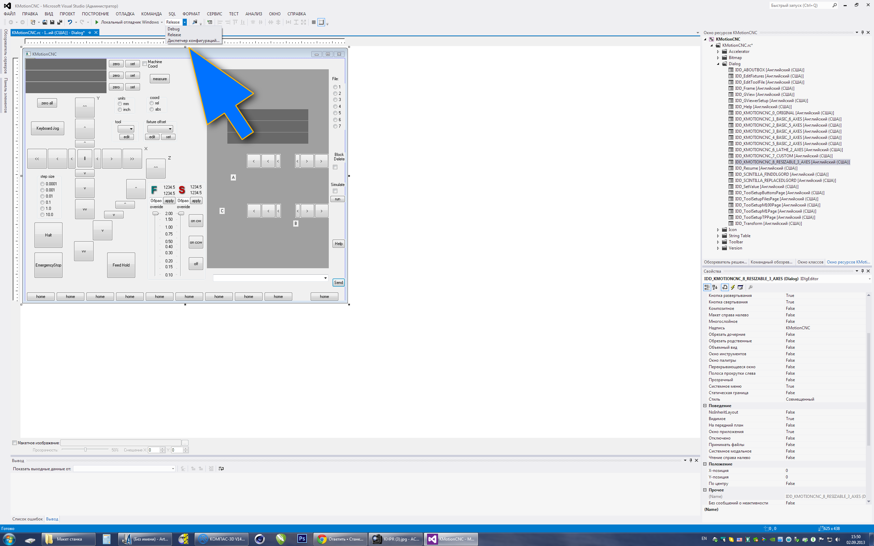Expand the String Table resource folder

click(718, 236)
